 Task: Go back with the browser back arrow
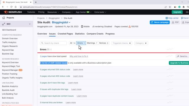[3, 7]
